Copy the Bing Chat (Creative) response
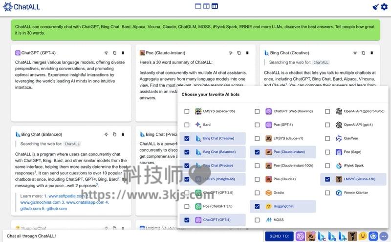Viewport: 391px width, 242px height. pyautogui.click(x=363, y=53)
